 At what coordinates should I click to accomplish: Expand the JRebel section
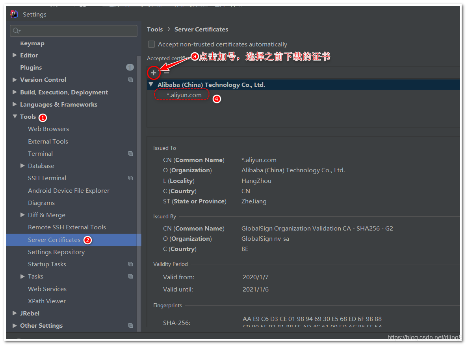(15, 313)
